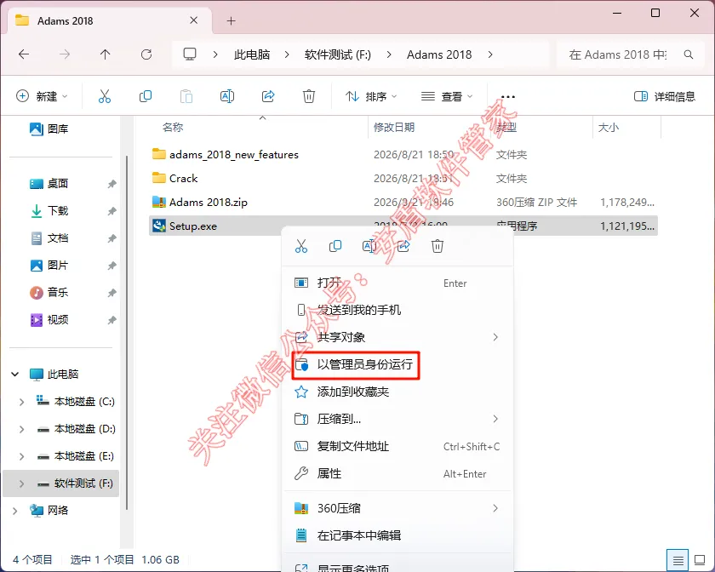
Task: Open the 查看 view dropdown
Action: (446, 96)
